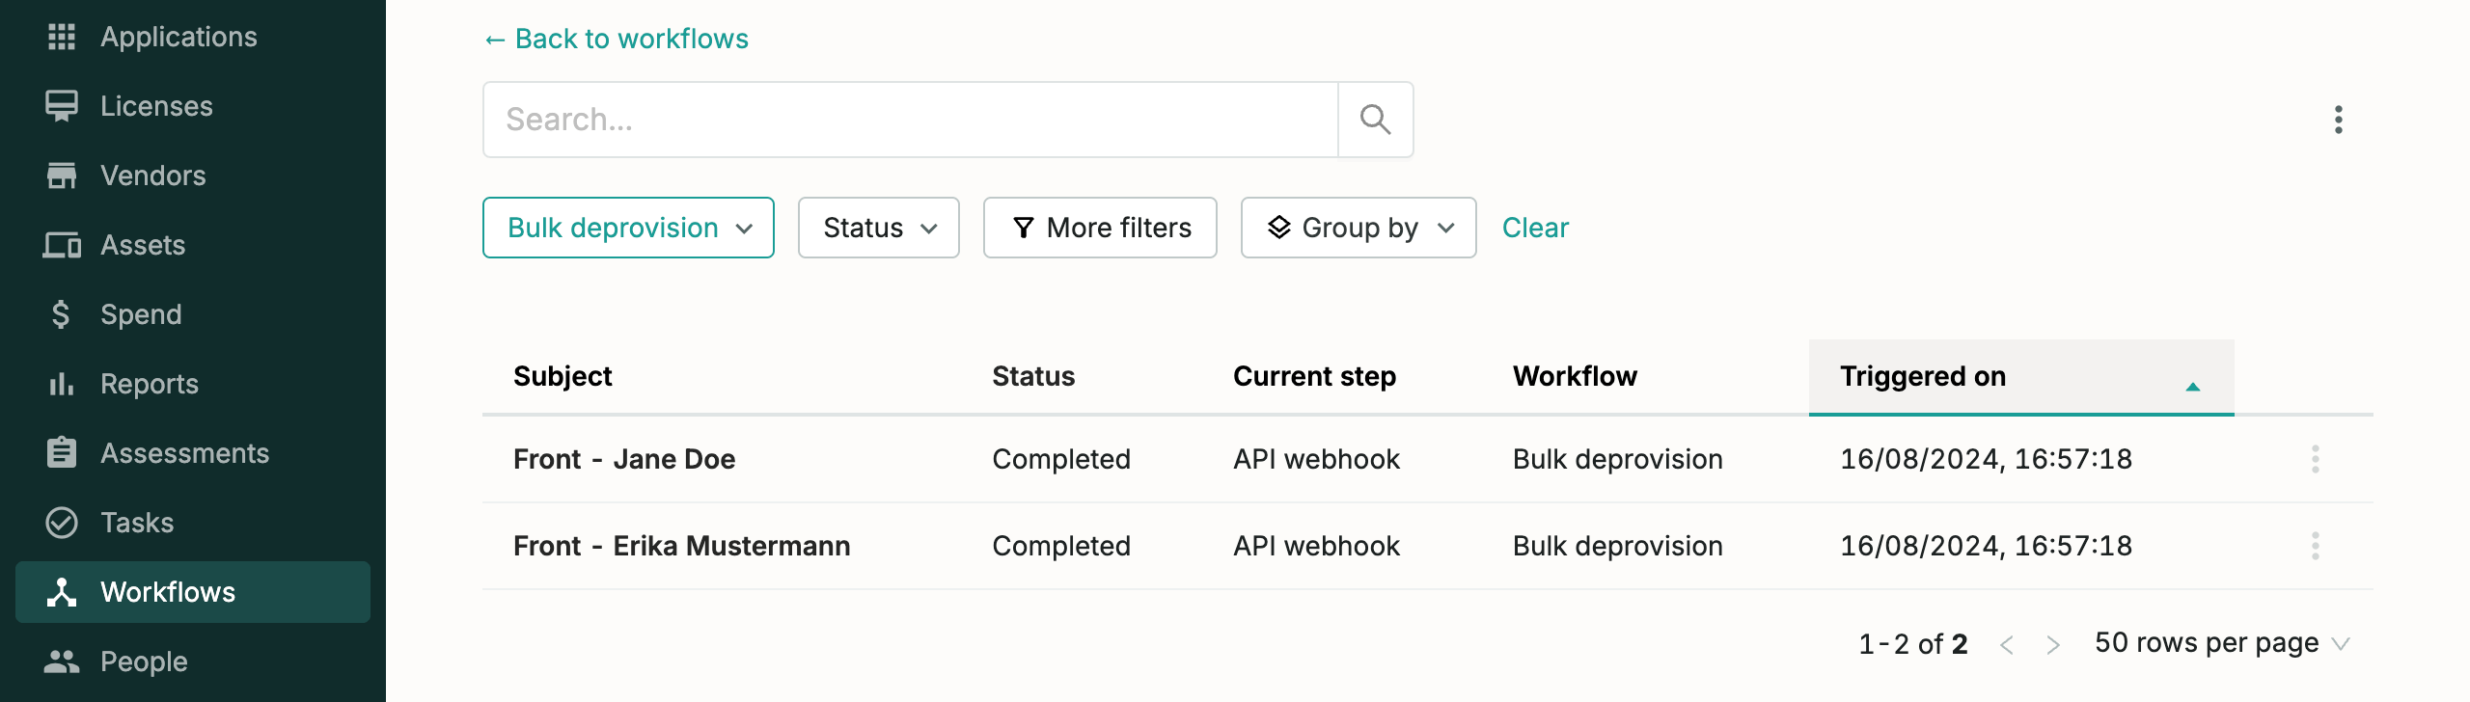
Task: Open Assessments menu item
Action: click(x=193, y=453)
